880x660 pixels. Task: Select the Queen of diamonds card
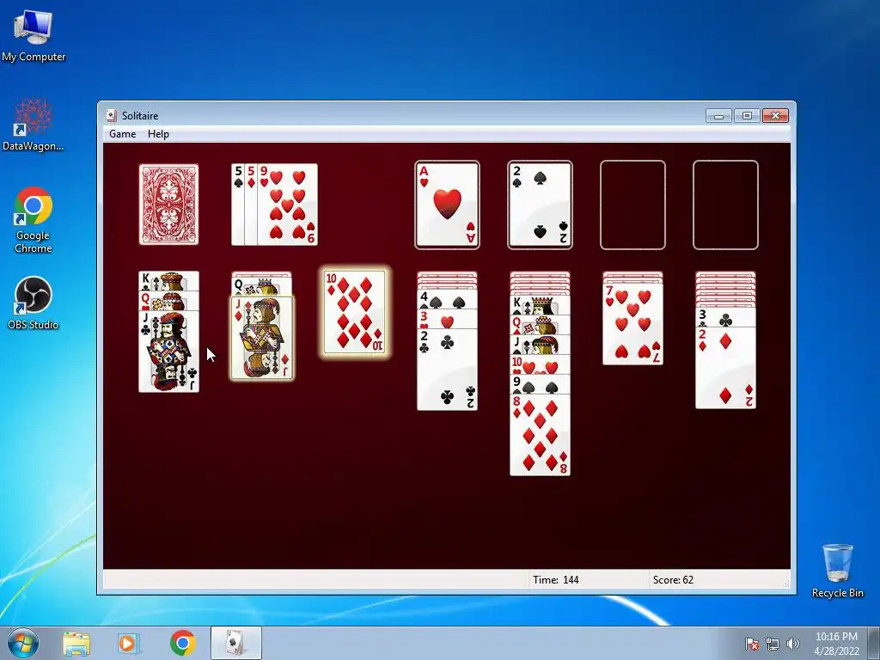540,325
